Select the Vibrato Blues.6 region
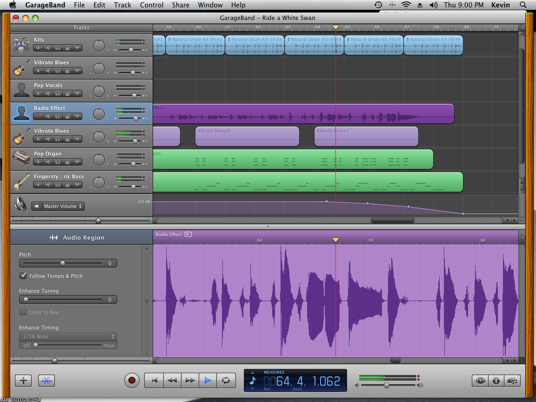Viewport: 536px width, 402px height. coord(247,136)
